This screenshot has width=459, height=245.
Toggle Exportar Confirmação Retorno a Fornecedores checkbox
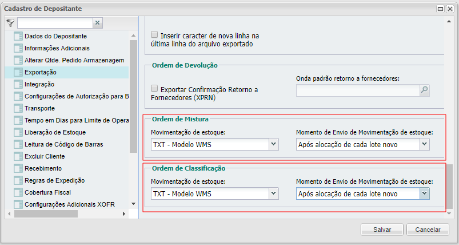154,89
